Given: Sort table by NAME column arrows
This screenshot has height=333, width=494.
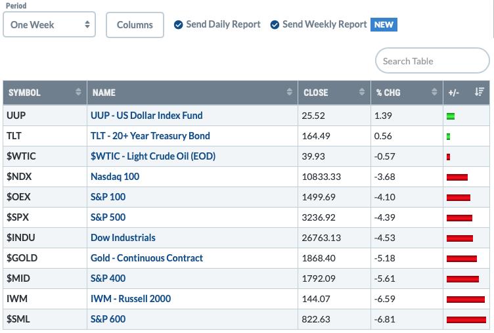Looking at the screenshot, I should (x=289, y=92).
